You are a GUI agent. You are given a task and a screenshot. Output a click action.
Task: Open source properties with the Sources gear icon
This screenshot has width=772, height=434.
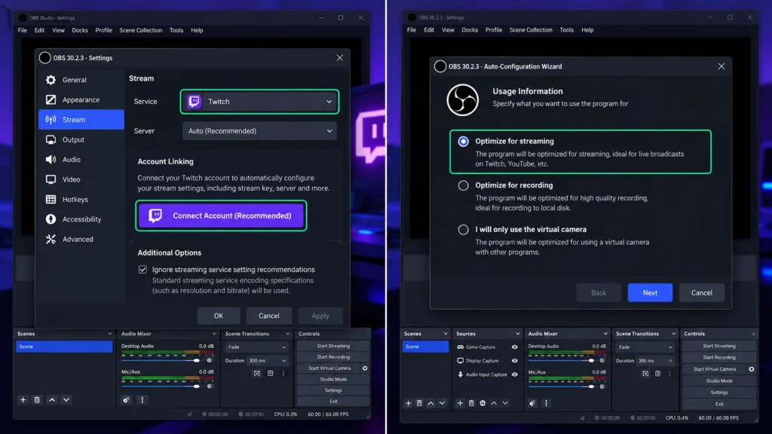(482, 403)
